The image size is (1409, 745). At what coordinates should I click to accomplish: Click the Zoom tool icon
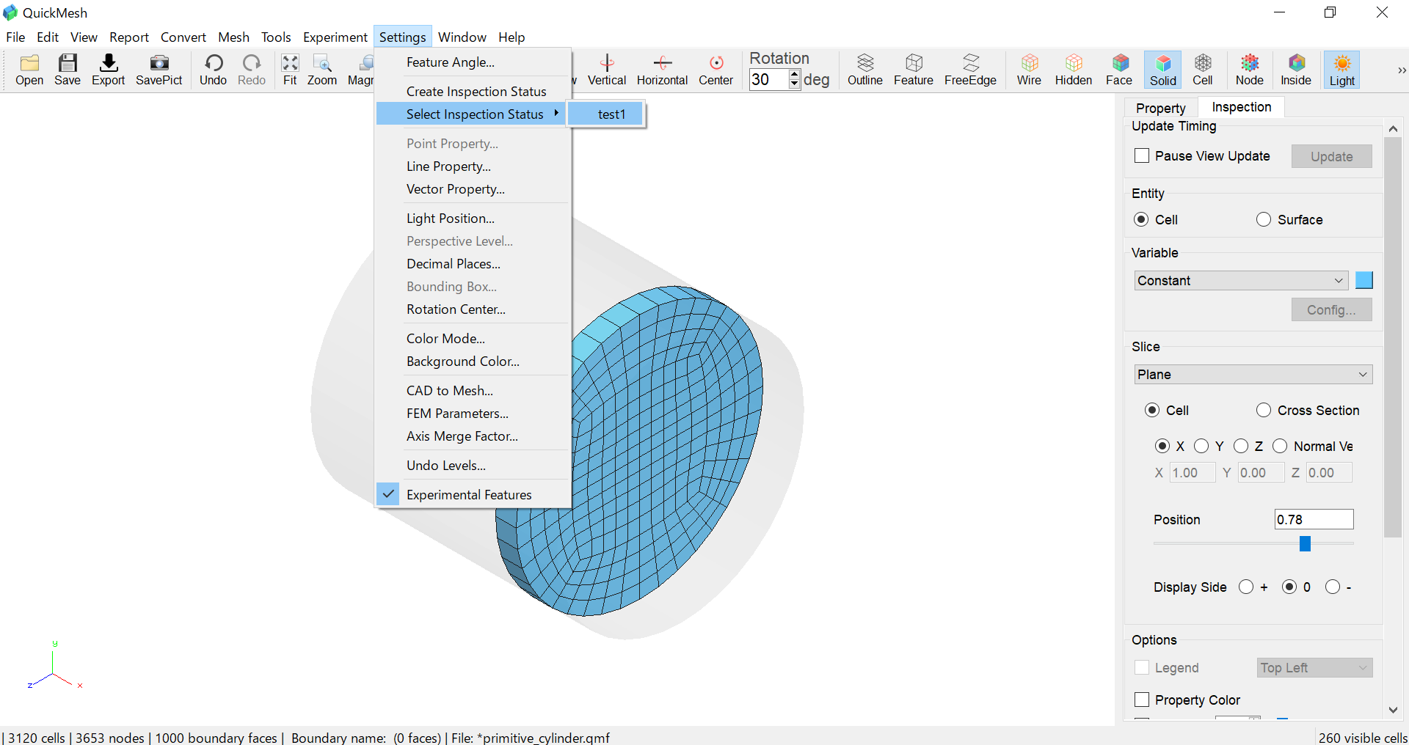(x=322, y=70)
